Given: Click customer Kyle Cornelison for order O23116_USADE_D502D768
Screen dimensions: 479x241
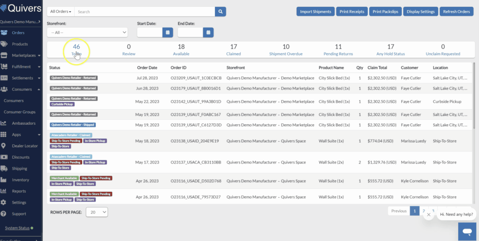Looking at the screenshot, I should click(x=415, y=181).
